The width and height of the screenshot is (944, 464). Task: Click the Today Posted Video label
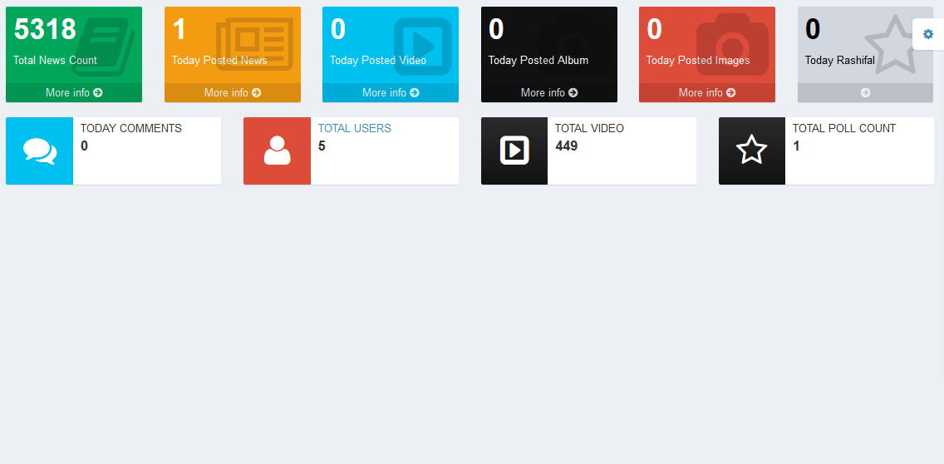click(x=378, y=60)
